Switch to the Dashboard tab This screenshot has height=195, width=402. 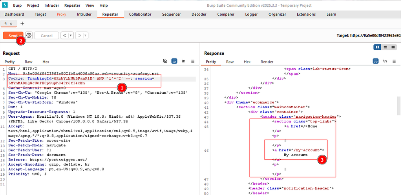pos(15,15)
